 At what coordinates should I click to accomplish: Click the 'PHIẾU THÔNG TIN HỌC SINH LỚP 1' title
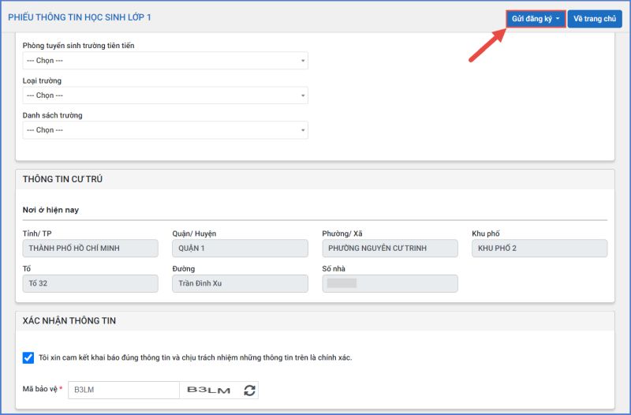click(x=80, y=17)
